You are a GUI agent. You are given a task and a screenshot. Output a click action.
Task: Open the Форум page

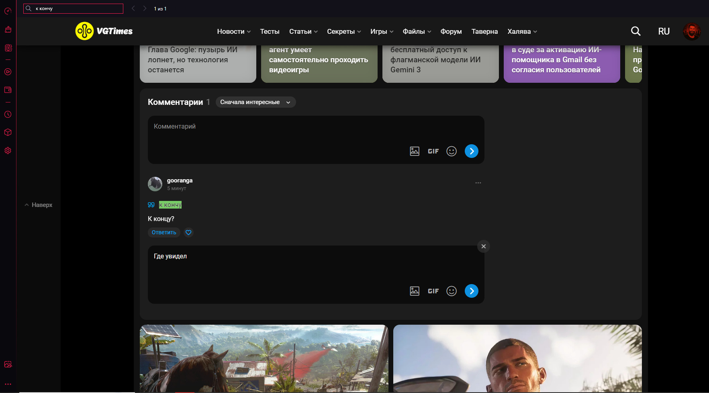tap(451, 31)
